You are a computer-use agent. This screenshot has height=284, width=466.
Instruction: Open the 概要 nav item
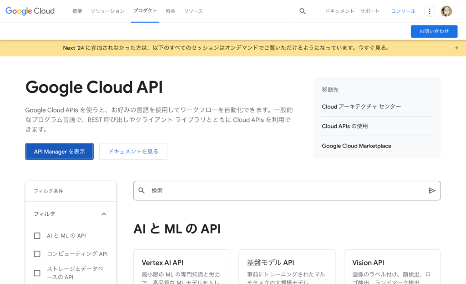tap(77, 11)
